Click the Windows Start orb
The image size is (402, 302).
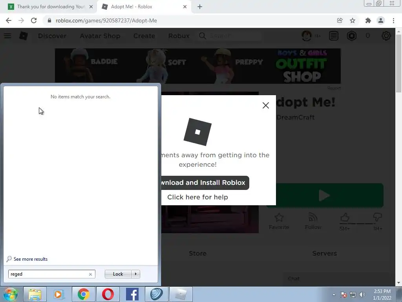point(11,294)
